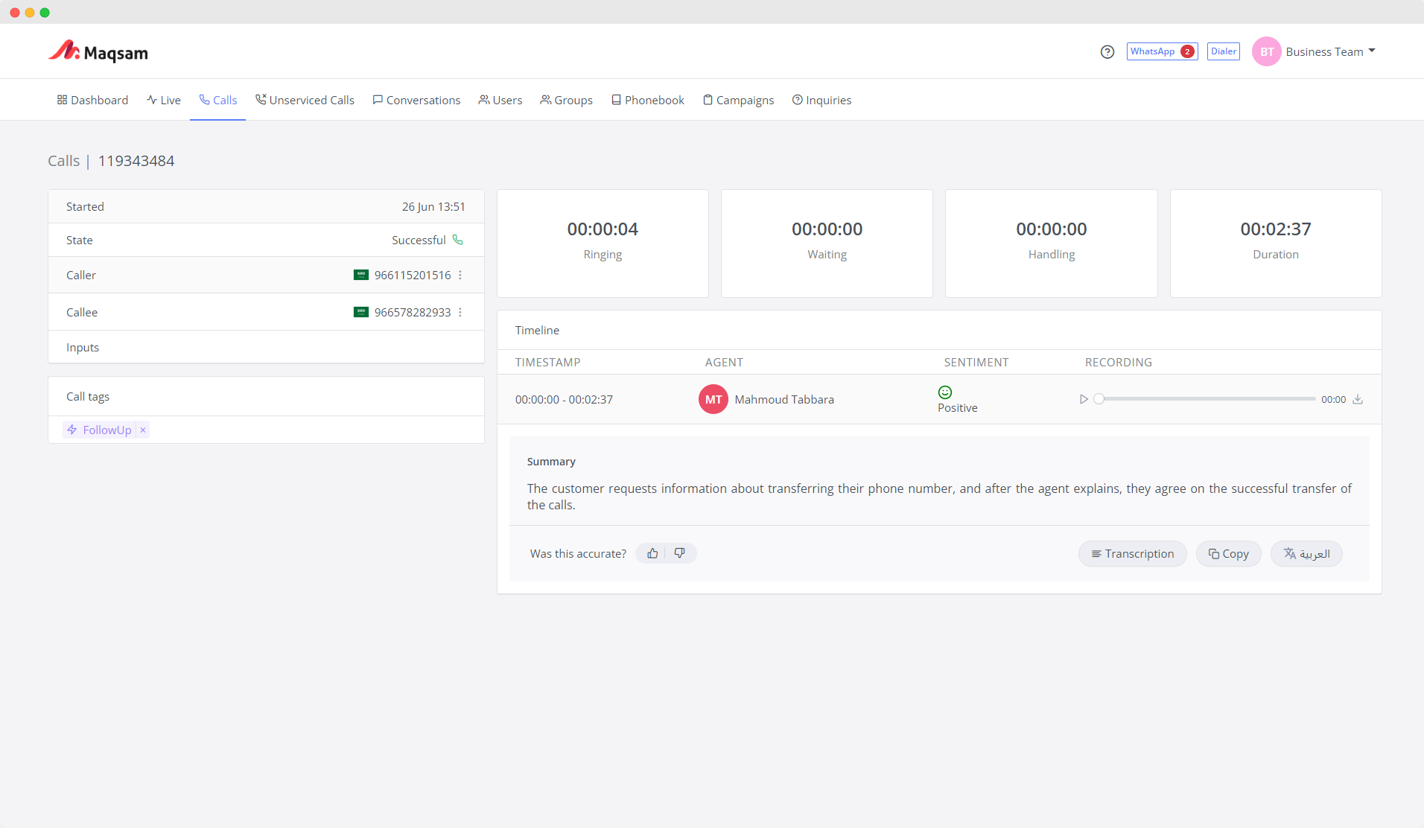Click the phone icon next to Successful state
This screenshot has height=828, width=1424.
(458, 240)
